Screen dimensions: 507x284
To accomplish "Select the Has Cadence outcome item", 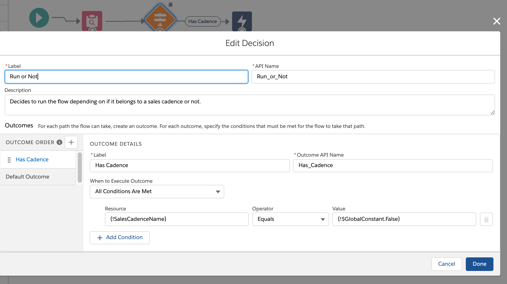I will point(32,159).
